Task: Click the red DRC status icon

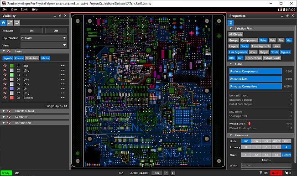Action: (x=276, y=173)
